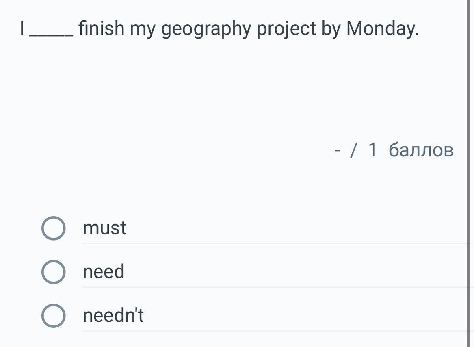Click the number "1" in the score
The height and width of the screenshot is (347, 474).
373,150
